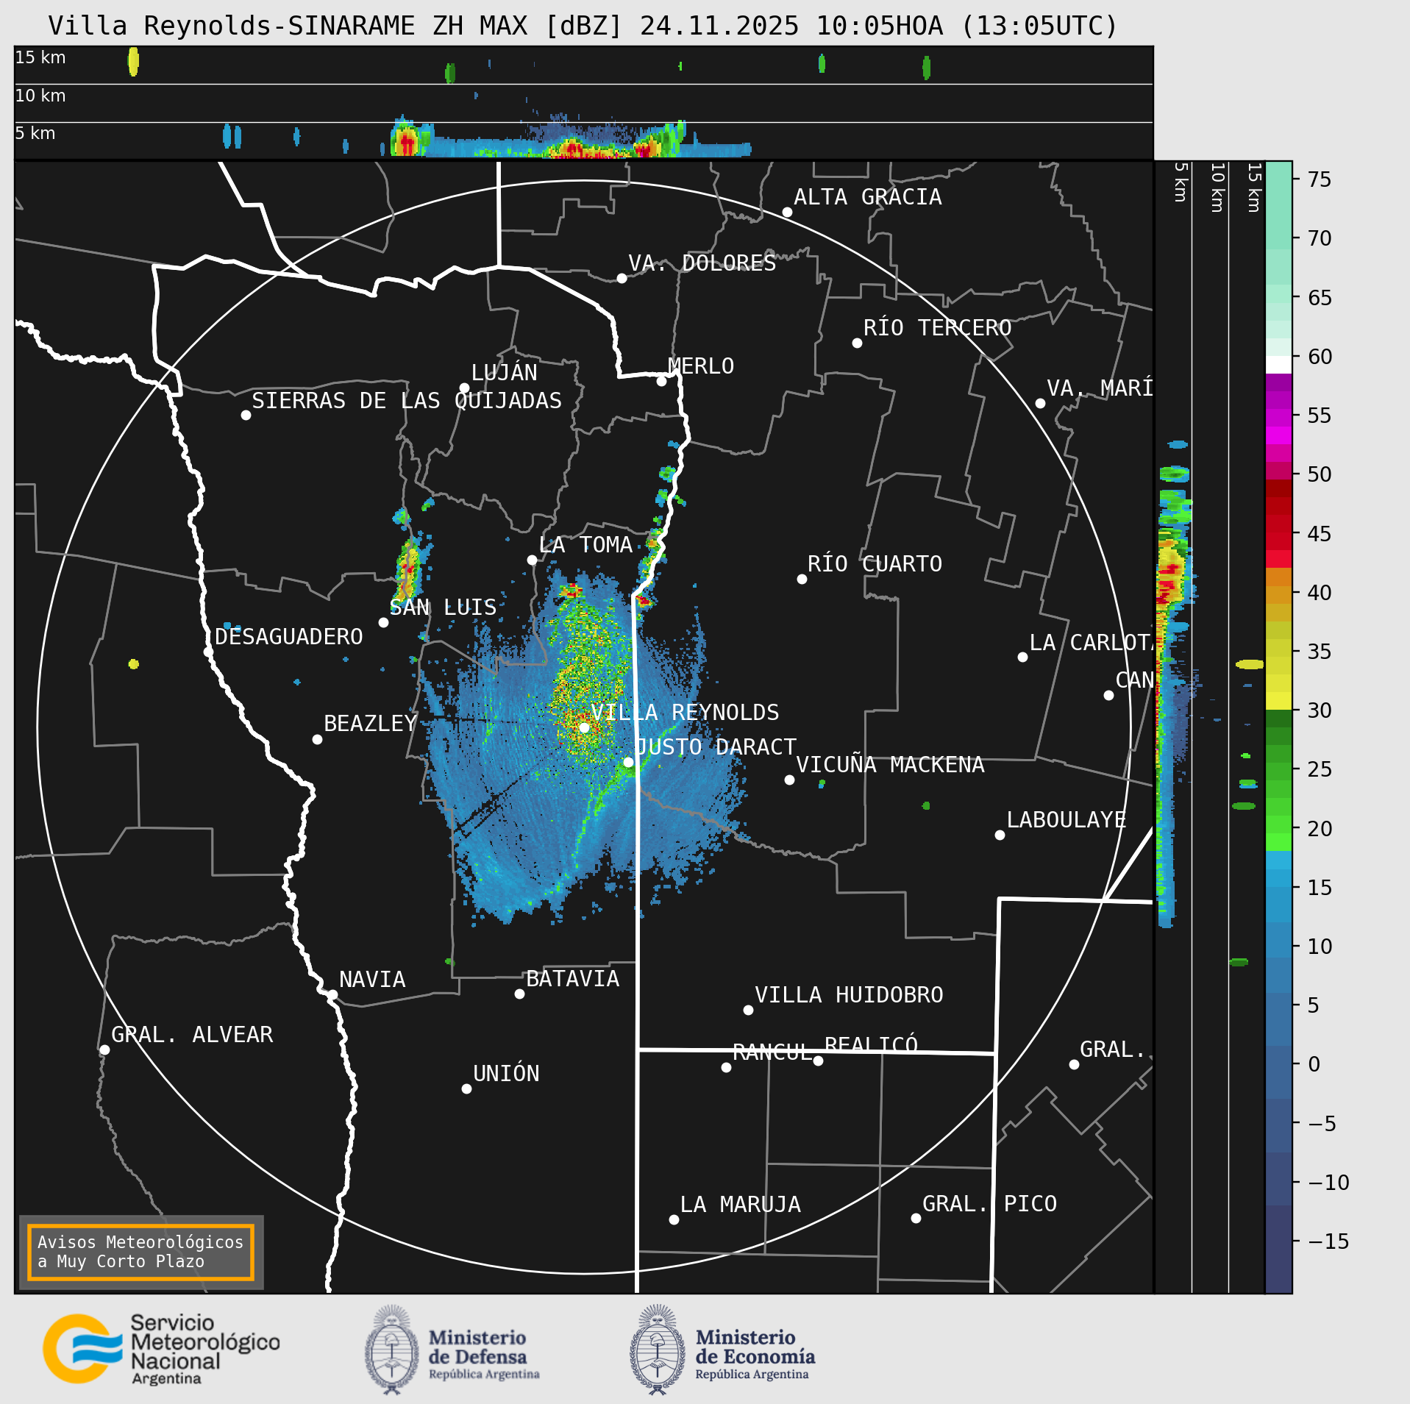Click the Villa Huidobro map marker
This screenshot has height=1404, width=1410.
click(x=748, y=1010)
